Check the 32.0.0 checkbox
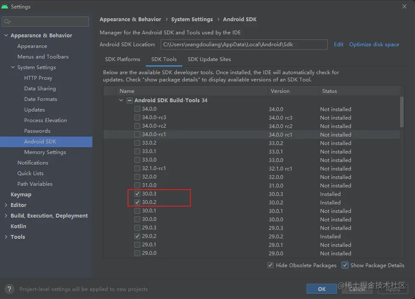The height and width of the screenshot is (299, 415). pyautogui.click(x=137, y=177)
